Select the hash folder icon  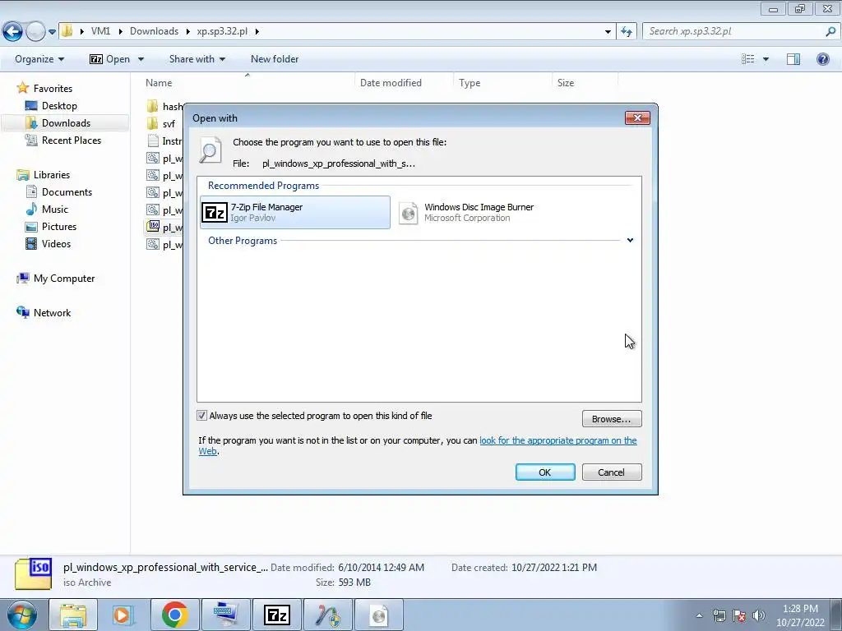tap(152, 106)
